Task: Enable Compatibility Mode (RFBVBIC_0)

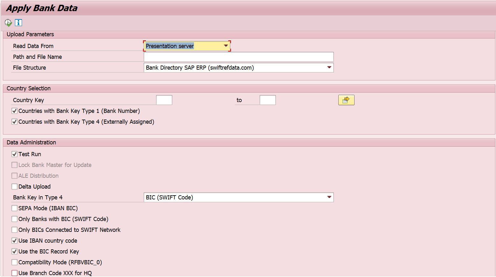Action: (x=14, y=262)
